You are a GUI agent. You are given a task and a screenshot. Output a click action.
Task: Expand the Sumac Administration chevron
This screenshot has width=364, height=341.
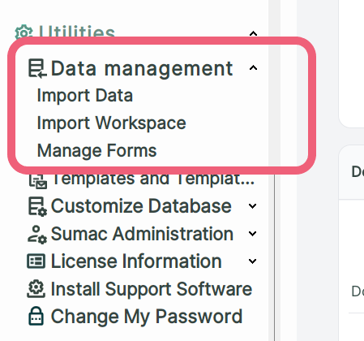[252, 234]
